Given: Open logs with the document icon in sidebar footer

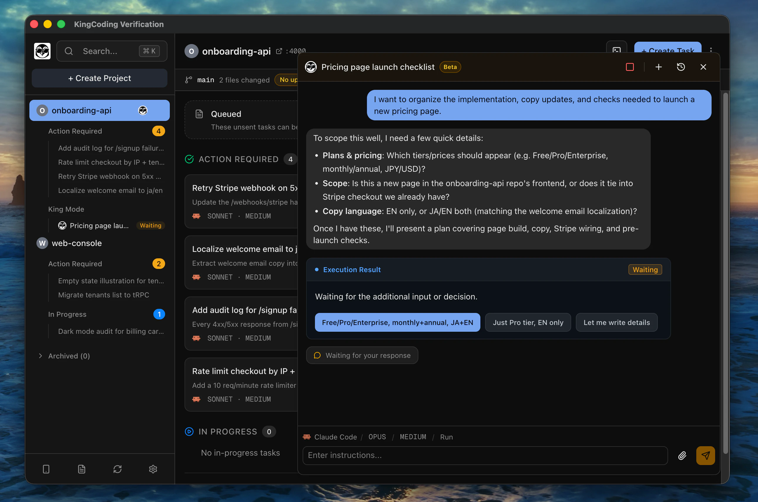Looking at the screenshot, I should [x=82, y=469].
